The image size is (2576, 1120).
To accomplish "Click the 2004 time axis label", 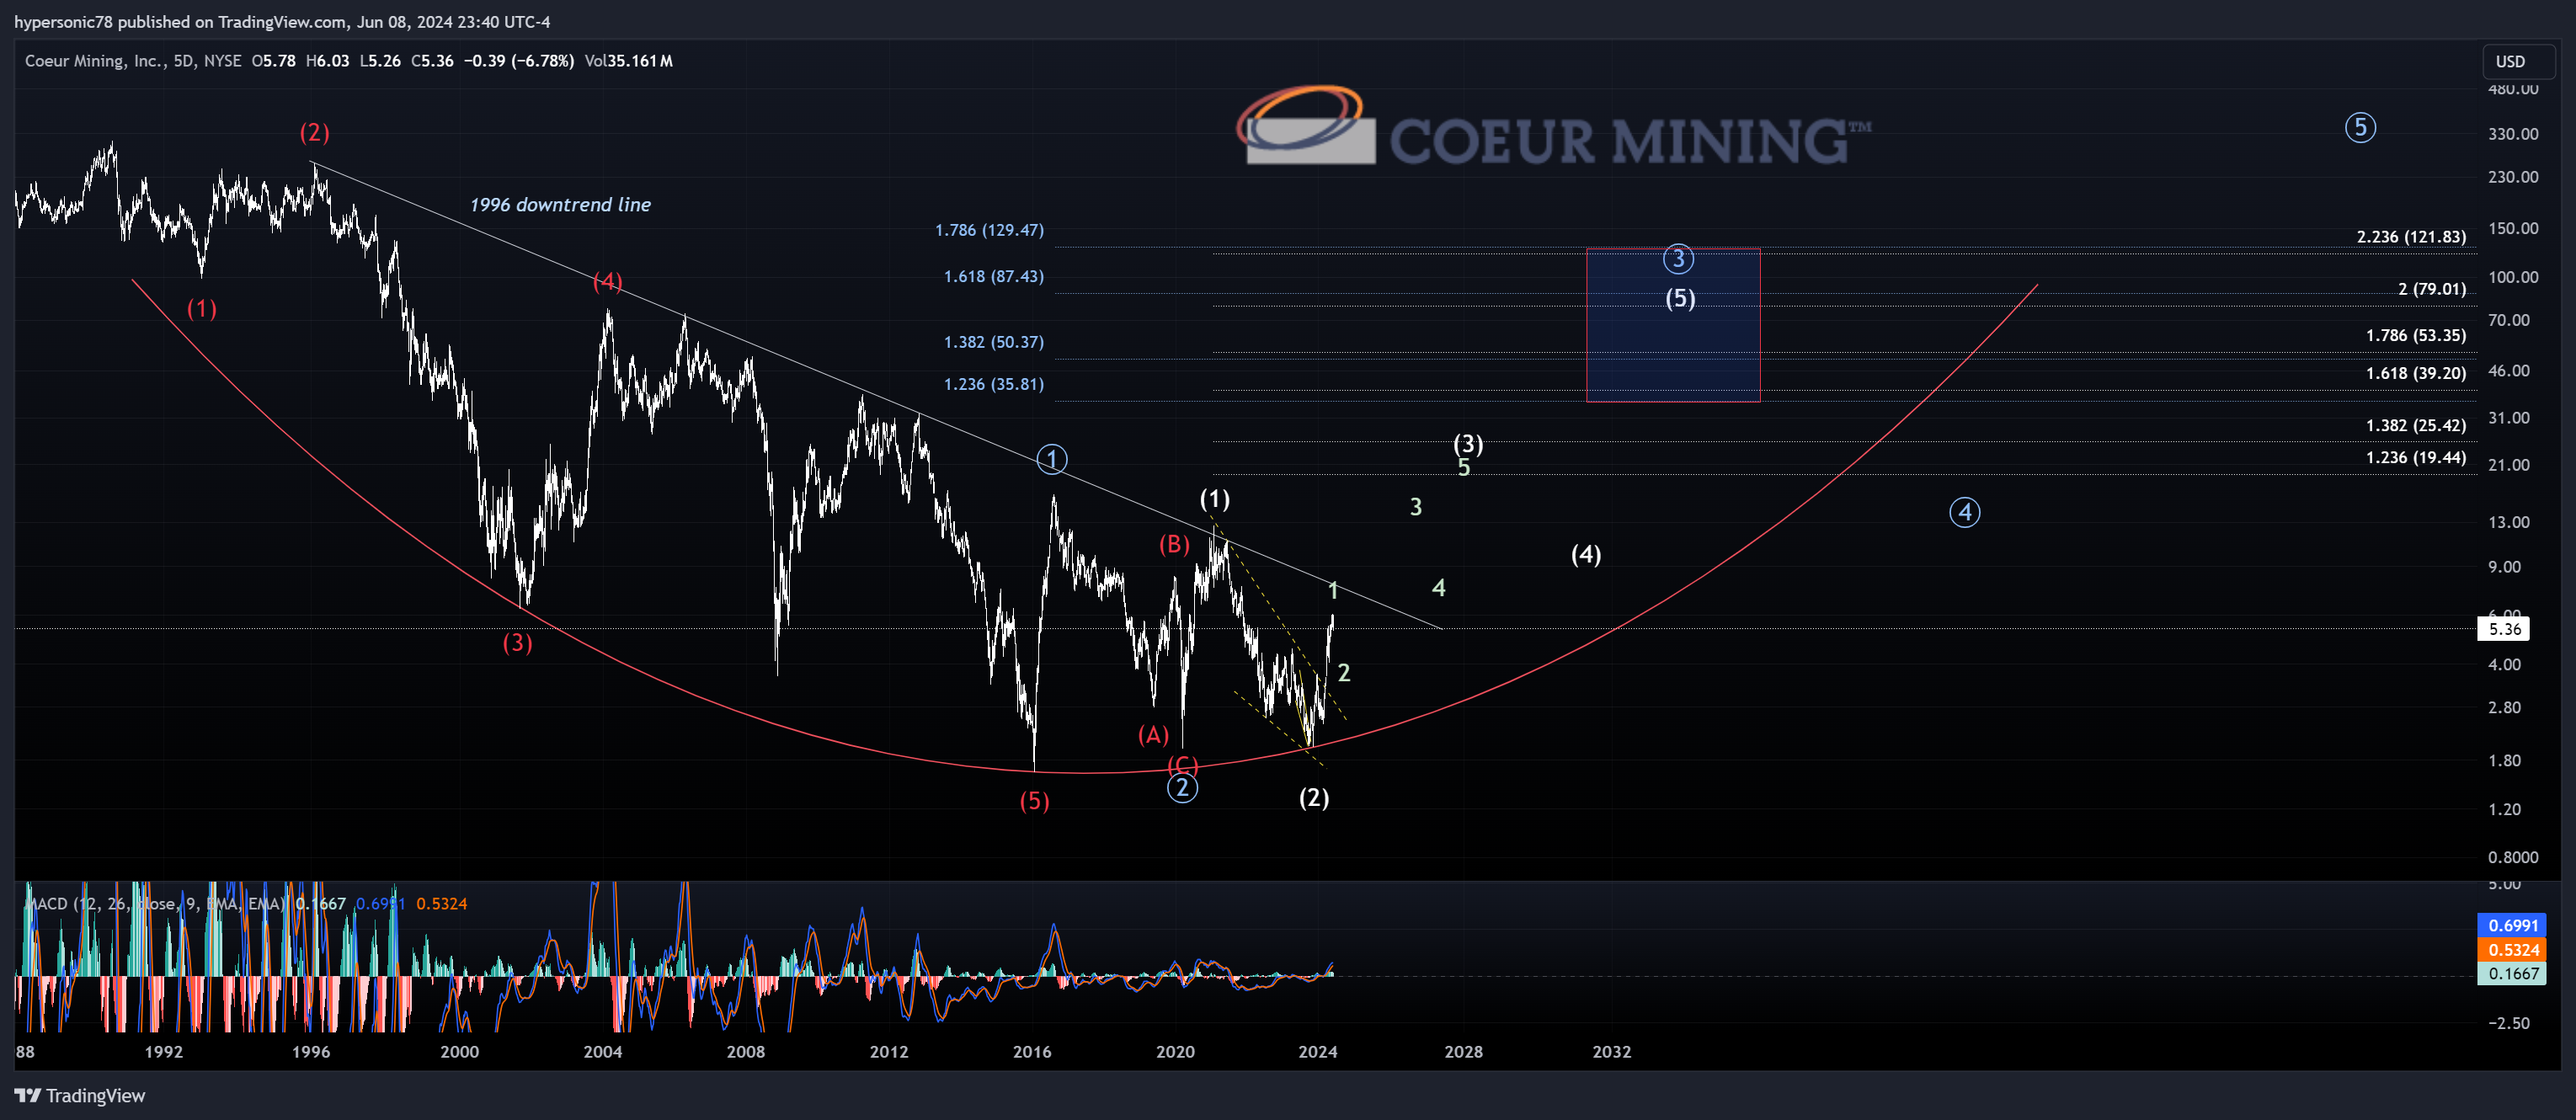I will point(602,1051).
